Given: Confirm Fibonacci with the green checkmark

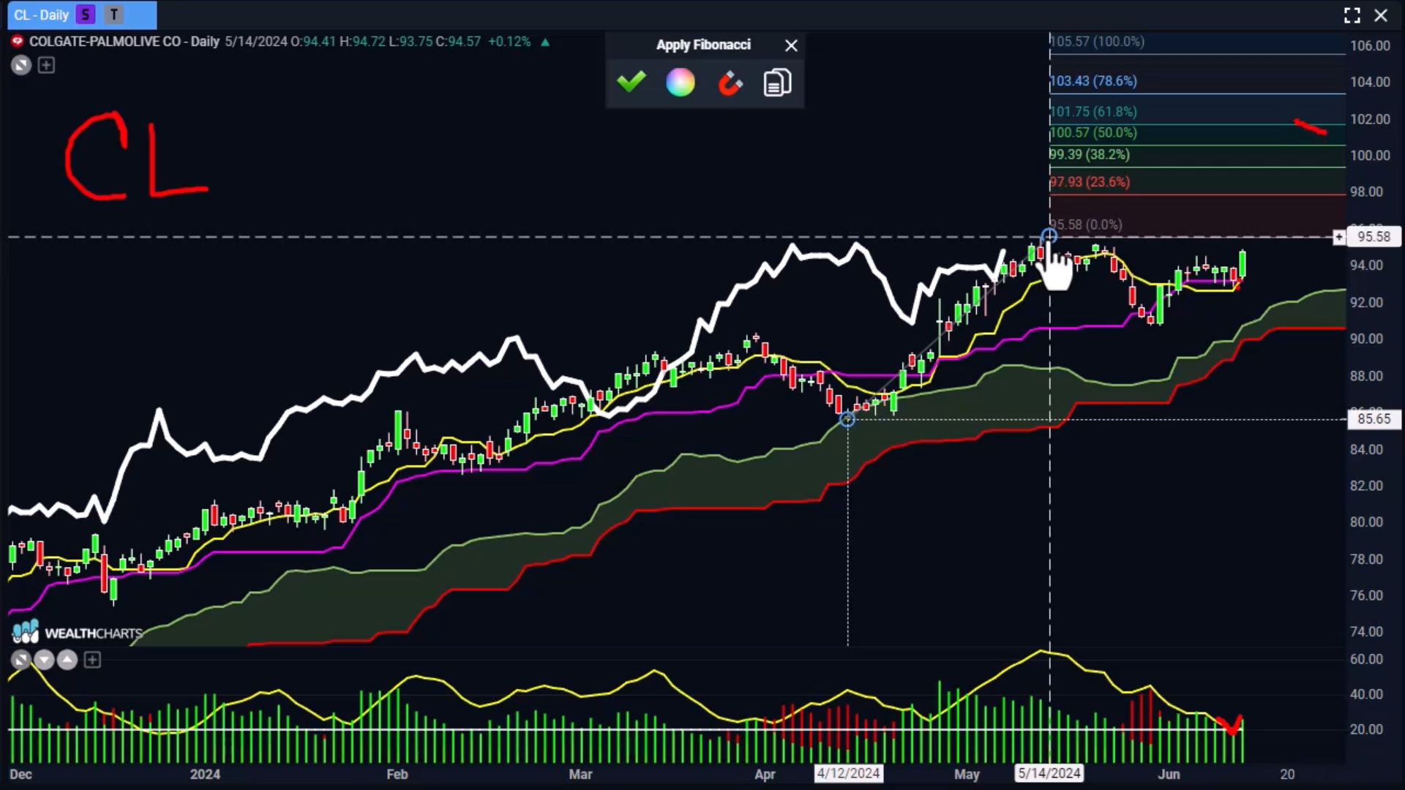Looking at the screenshot, I should click(x=631, y=82).
